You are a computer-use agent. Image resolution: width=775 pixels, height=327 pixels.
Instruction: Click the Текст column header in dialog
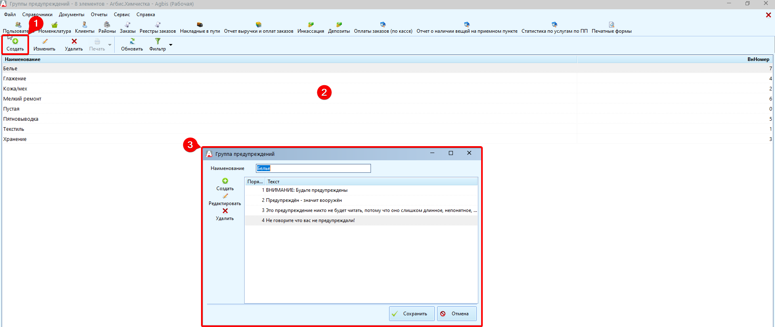[371, 182]
